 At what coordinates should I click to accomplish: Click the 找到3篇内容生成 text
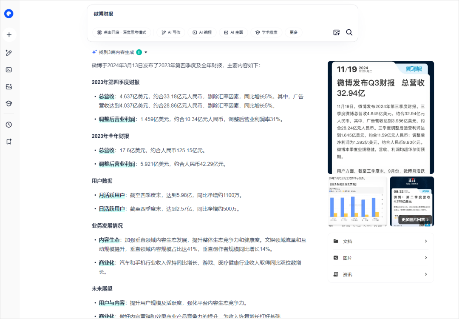116,52
